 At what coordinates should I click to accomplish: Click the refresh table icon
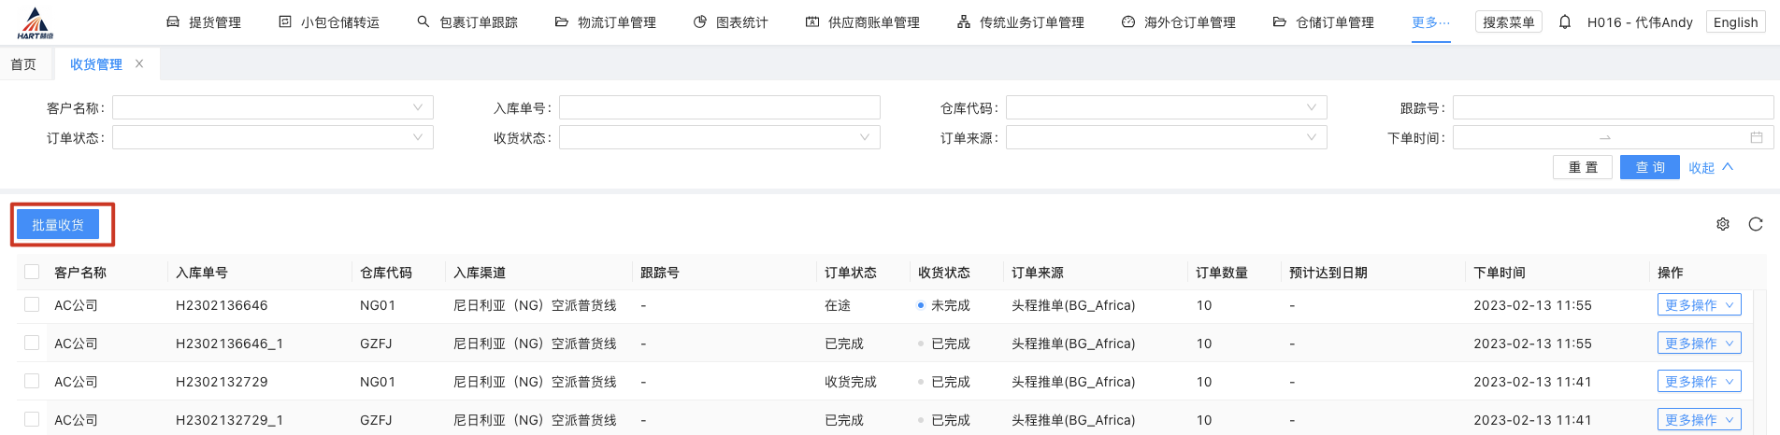click(x=1756, y=224)
